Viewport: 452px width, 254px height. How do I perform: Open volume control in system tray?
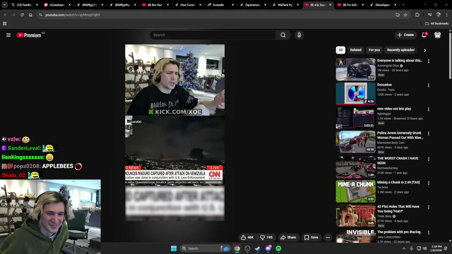(424, 248)
